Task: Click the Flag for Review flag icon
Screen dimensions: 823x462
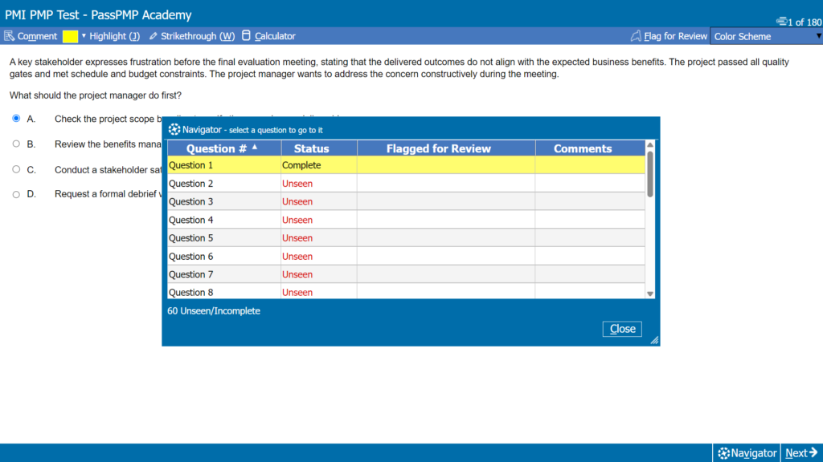Action: (636, 36)
